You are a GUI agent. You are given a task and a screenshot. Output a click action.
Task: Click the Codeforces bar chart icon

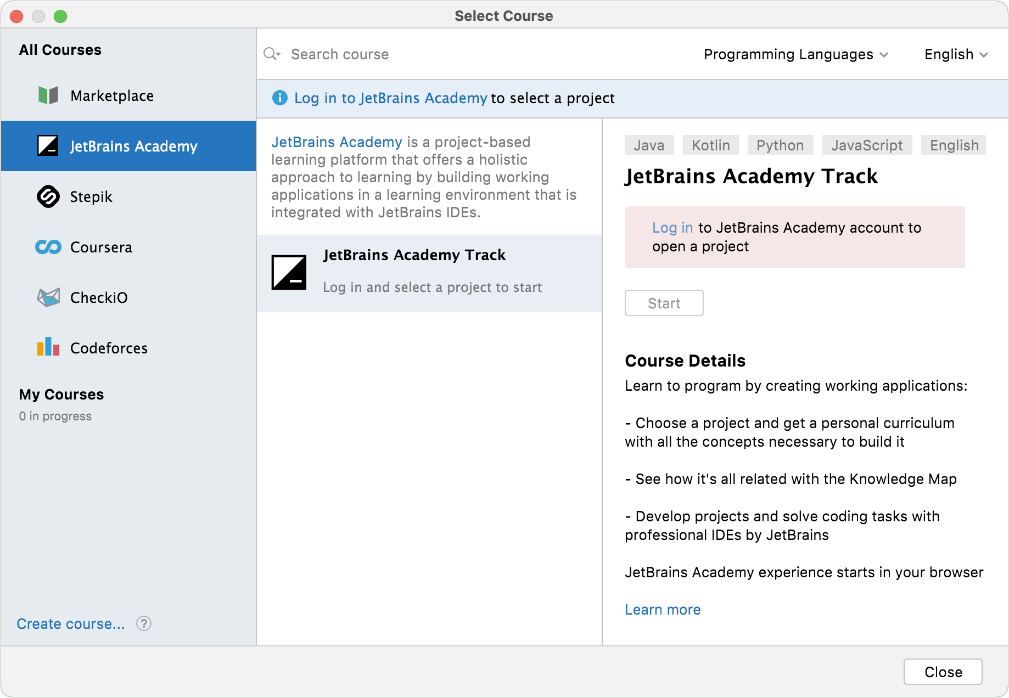pos(48,347)
